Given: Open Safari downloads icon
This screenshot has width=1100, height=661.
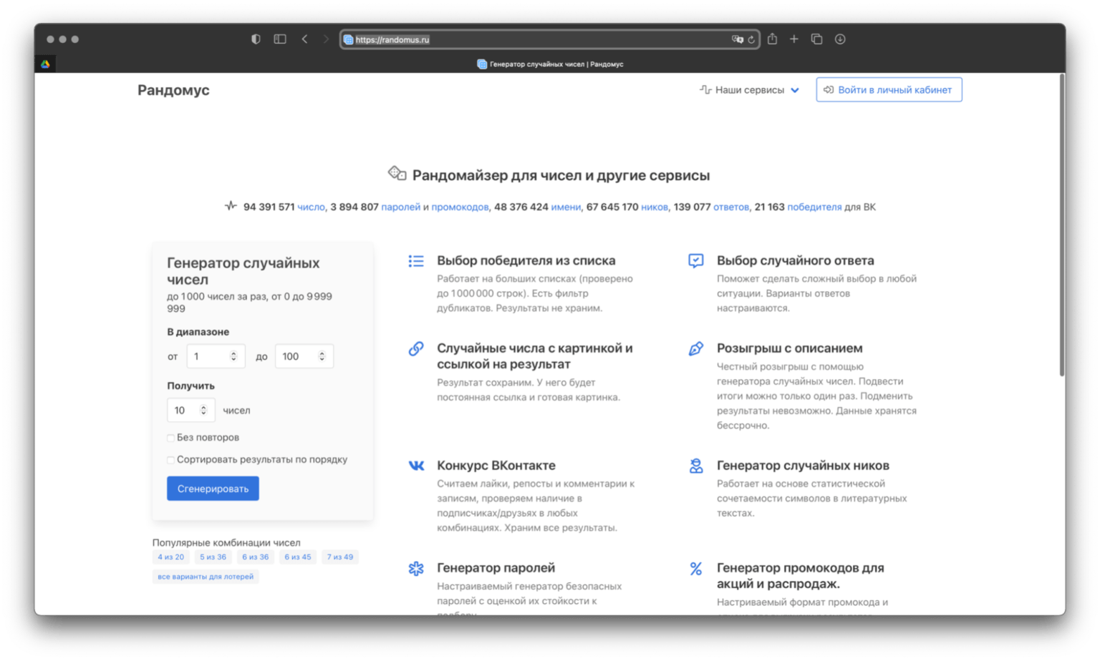Looking at the screenshot, I should click(x=840, y=39).
